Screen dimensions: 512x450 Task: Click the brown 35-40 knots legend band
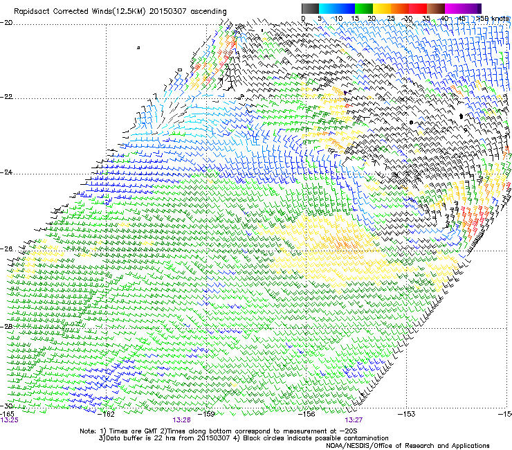(x=436, y=8)
